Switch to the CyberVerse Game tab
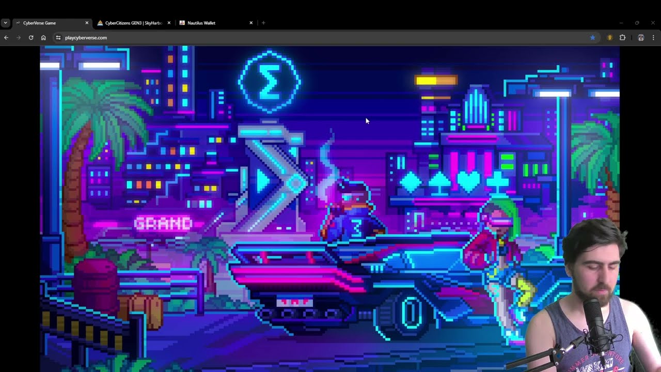This screenshot has width=661, height=372. pyautogui.click(x=52, y=23)
